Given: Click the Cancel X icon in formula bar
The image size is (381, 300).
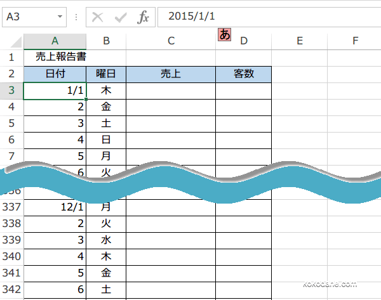Looking at the screenshot, I should tap(98, 17).
